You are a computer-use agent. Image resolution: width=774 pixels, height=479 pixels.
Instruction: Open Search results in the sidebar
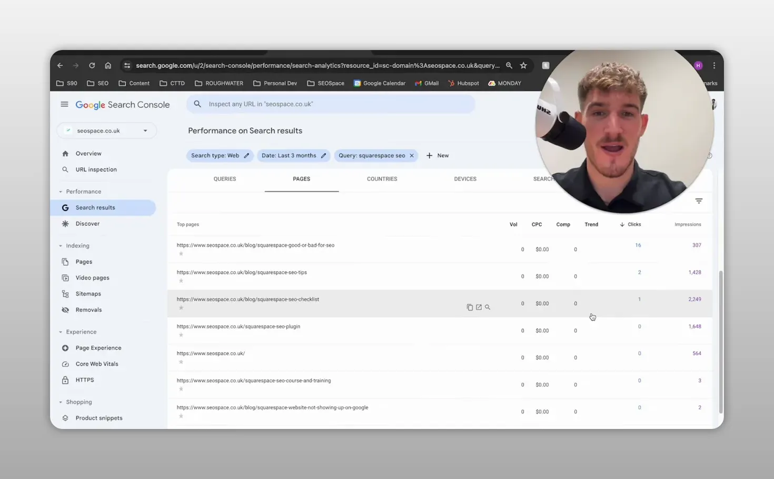(x=103, y=208)
